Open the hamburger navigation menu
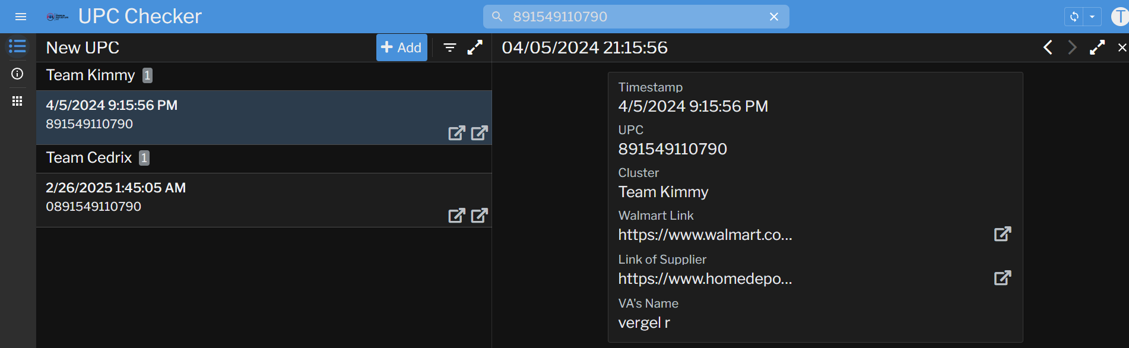Viewport: 1129px width, 348px height. point(21,17)
